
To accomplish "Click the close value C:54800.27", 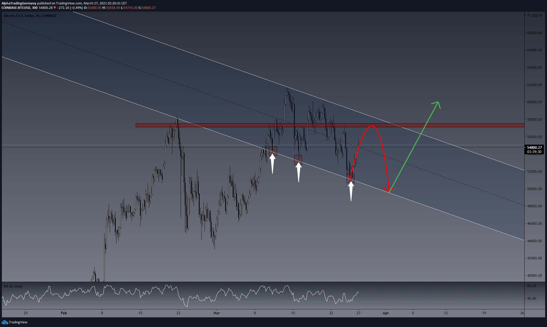I will tap(147, 8).
